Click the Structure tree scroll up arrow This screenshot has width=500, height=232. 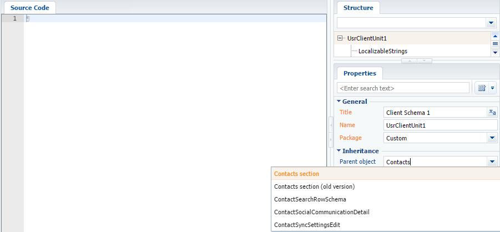[495, 36]
